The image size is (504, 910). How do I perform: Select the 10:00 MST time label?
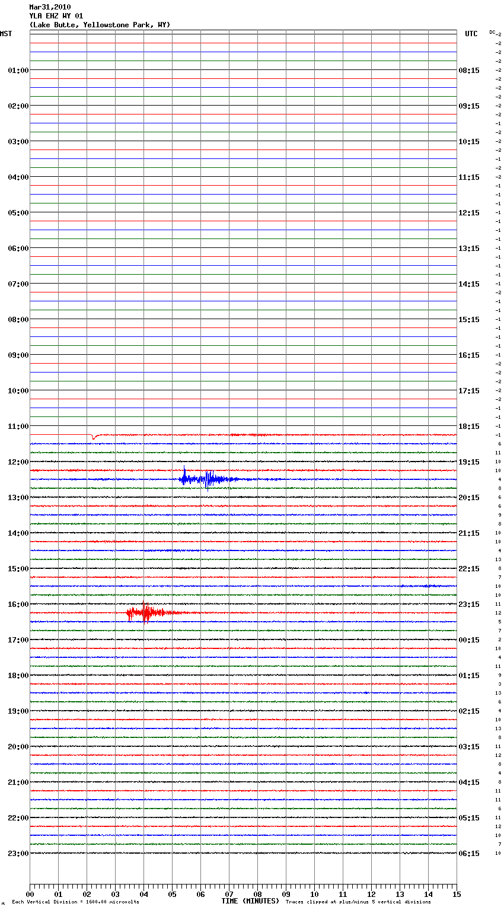coord(18,390)
